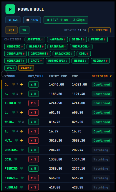Click heart icon in HLEGLAS row
This screenshot has height=192, width=116.
pyautogui.click(x=21, y=187)
